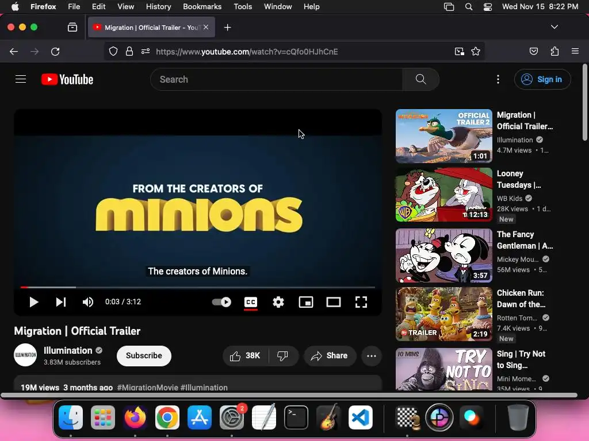
Task: Toggle closed captions CC button
Action: [251, 302]
